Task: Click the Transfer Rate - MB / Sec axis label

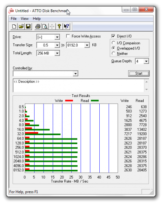Action: coord(70,181)
